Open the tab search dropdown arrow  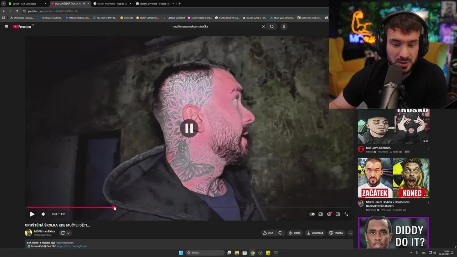click(x=3, y=4)
